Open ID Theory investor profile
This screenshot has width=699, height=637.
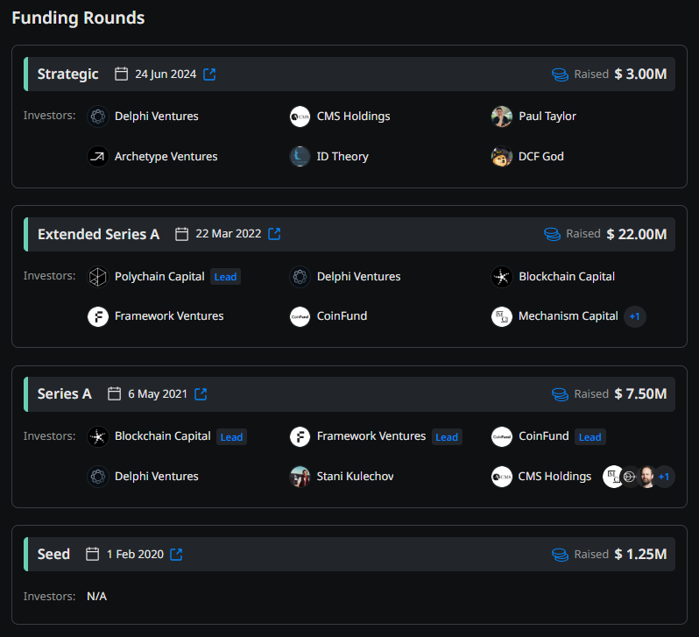pos(342,157)
